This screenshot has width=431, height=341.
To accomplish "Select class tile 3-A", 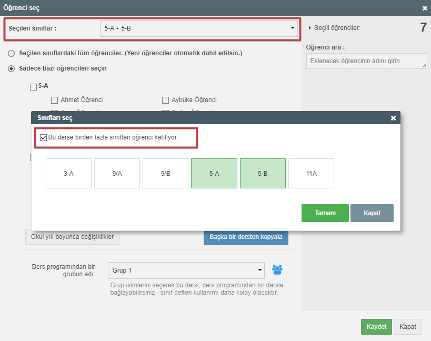I will 68,173.
